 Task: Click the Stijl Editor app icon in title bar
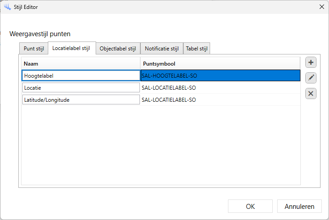[7, 7]
